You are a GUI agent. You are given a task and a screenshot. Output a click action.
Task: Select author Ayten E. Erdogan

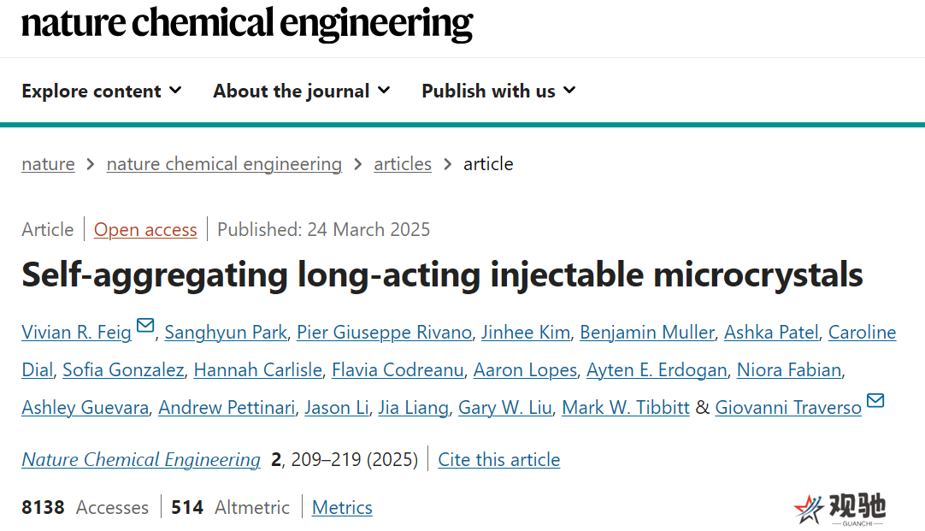(x=657, y=370)
